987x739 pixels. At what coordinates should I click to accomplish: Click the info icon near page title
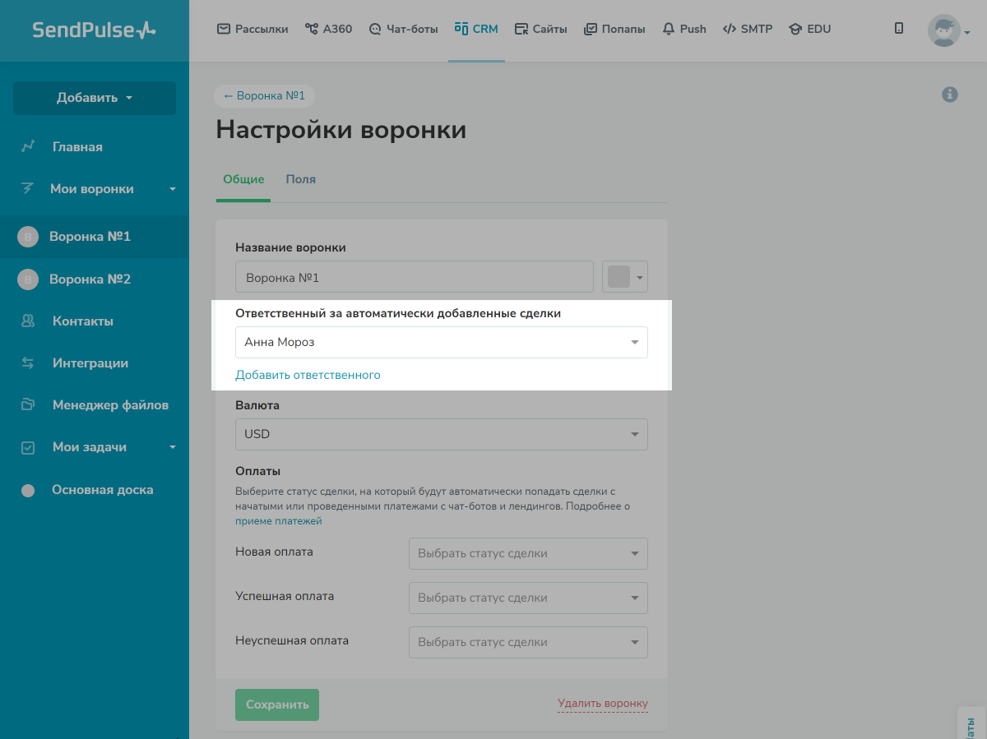[x=950, y=95]
